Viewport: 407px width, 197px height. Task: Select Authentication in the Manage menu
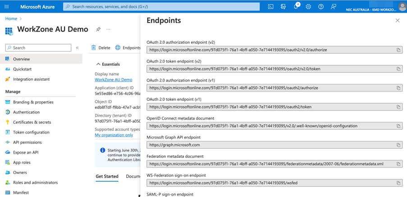26,112
